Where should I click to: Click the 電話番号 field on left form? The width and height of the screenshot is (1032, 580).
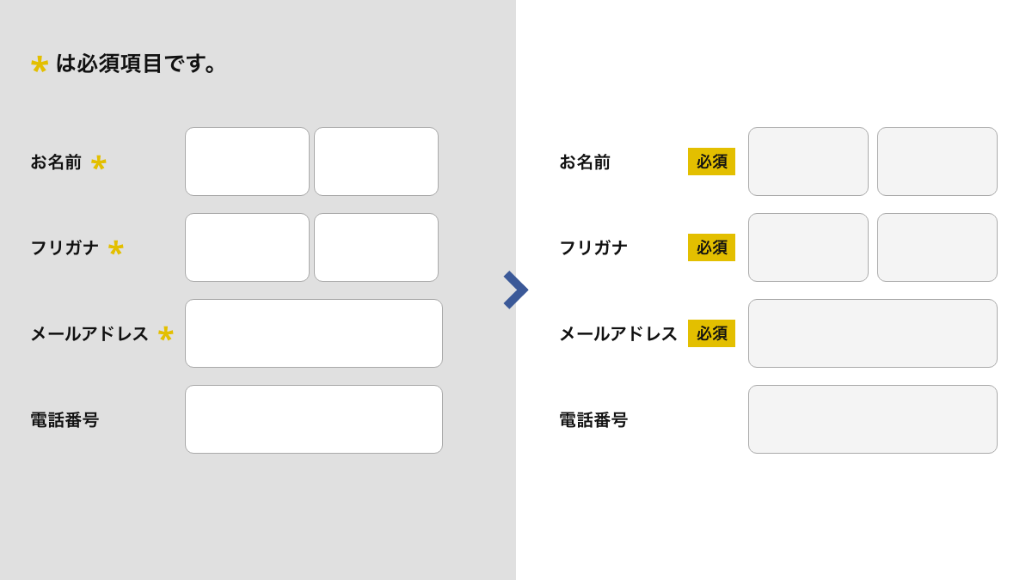[x=313, y=419]
